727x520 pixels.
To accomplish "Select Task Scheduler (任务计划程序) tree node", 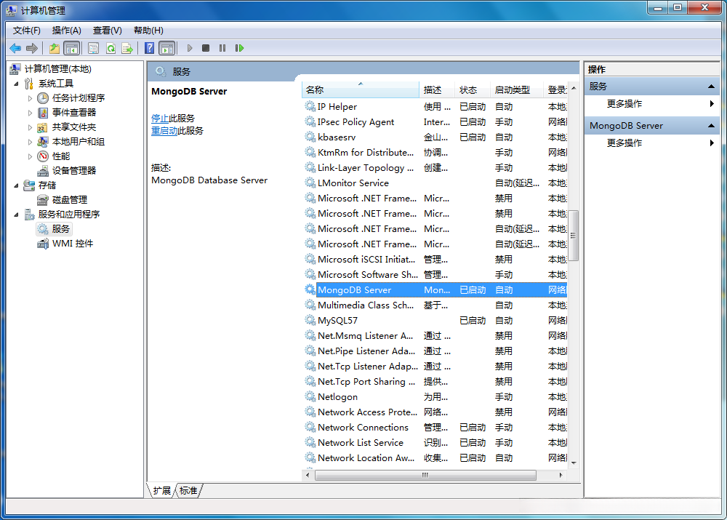I will click(79, 98).
